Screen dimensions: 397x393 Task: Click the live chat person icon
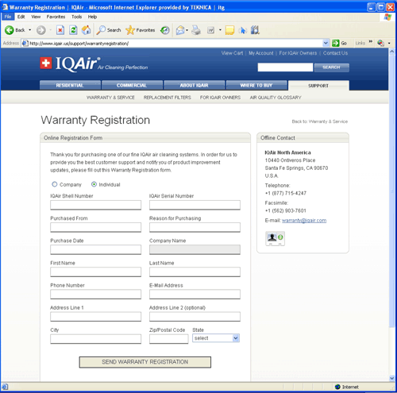pyautogui.click(x=276, y=238)
